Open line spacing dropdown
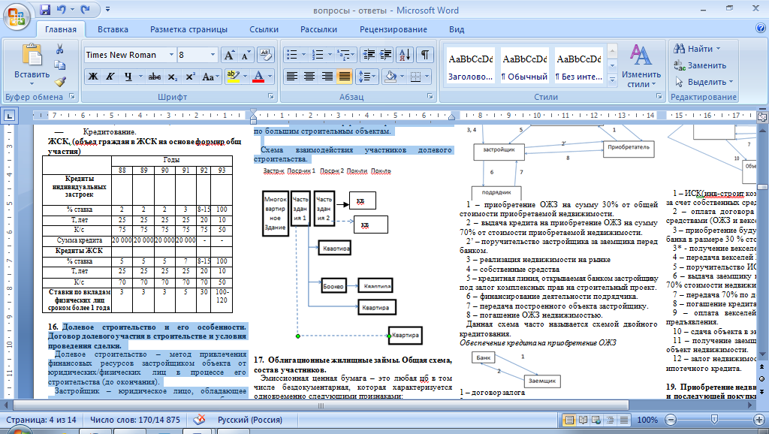 366,77
